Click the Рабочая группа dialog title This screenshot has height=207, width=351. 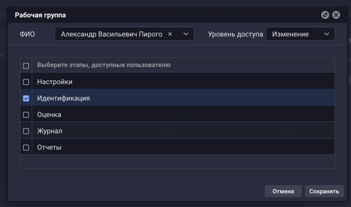click(40, 16)
